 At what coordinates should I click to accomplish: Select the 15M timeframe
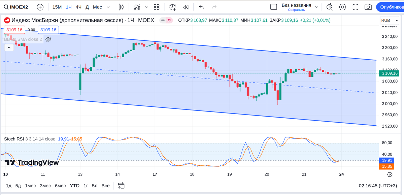click(57, 7)
